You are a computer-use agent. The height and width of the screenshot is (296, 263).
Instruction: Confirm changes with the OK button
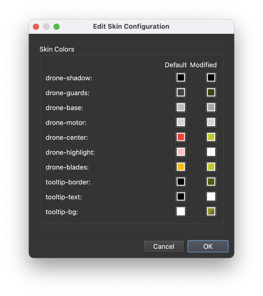coord(208,246)
